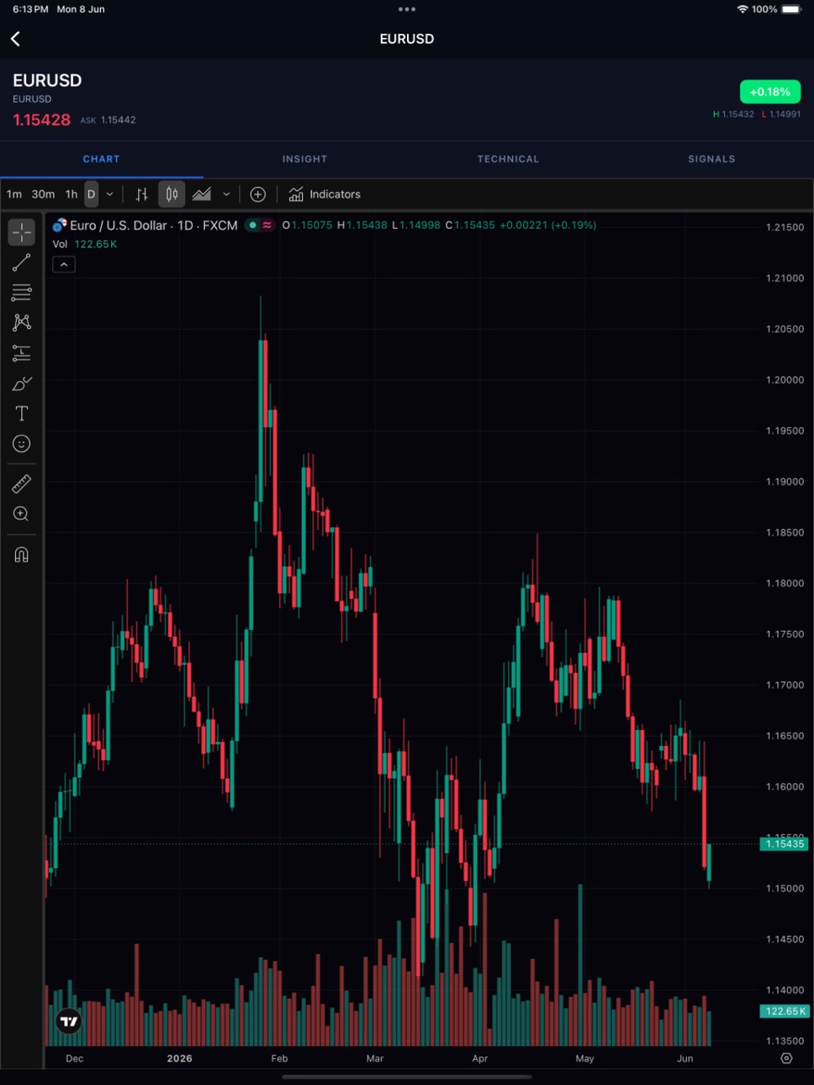The height and width of the screenshot is (1085, 814).
Task: Select the Text annotation tool
Action: (x=21, y=414)
